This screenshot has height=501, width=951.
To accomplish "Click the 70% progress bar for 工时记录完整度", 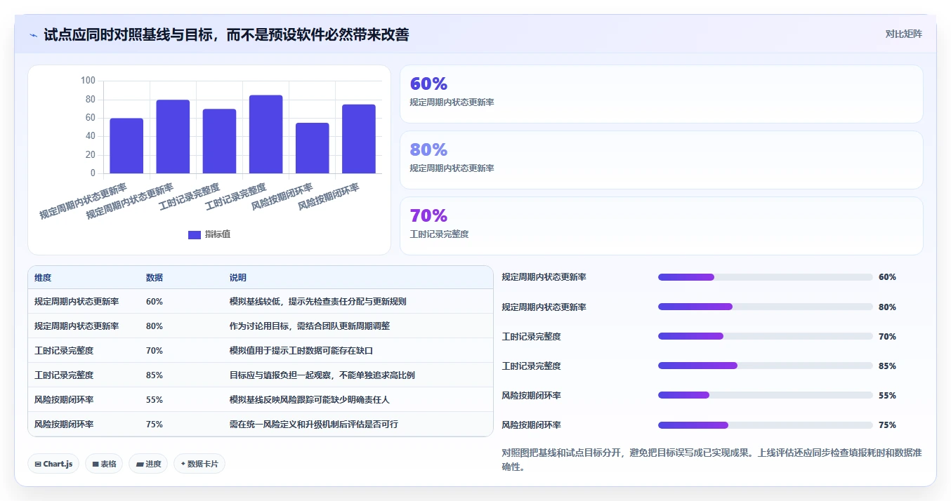I will 766,336.
